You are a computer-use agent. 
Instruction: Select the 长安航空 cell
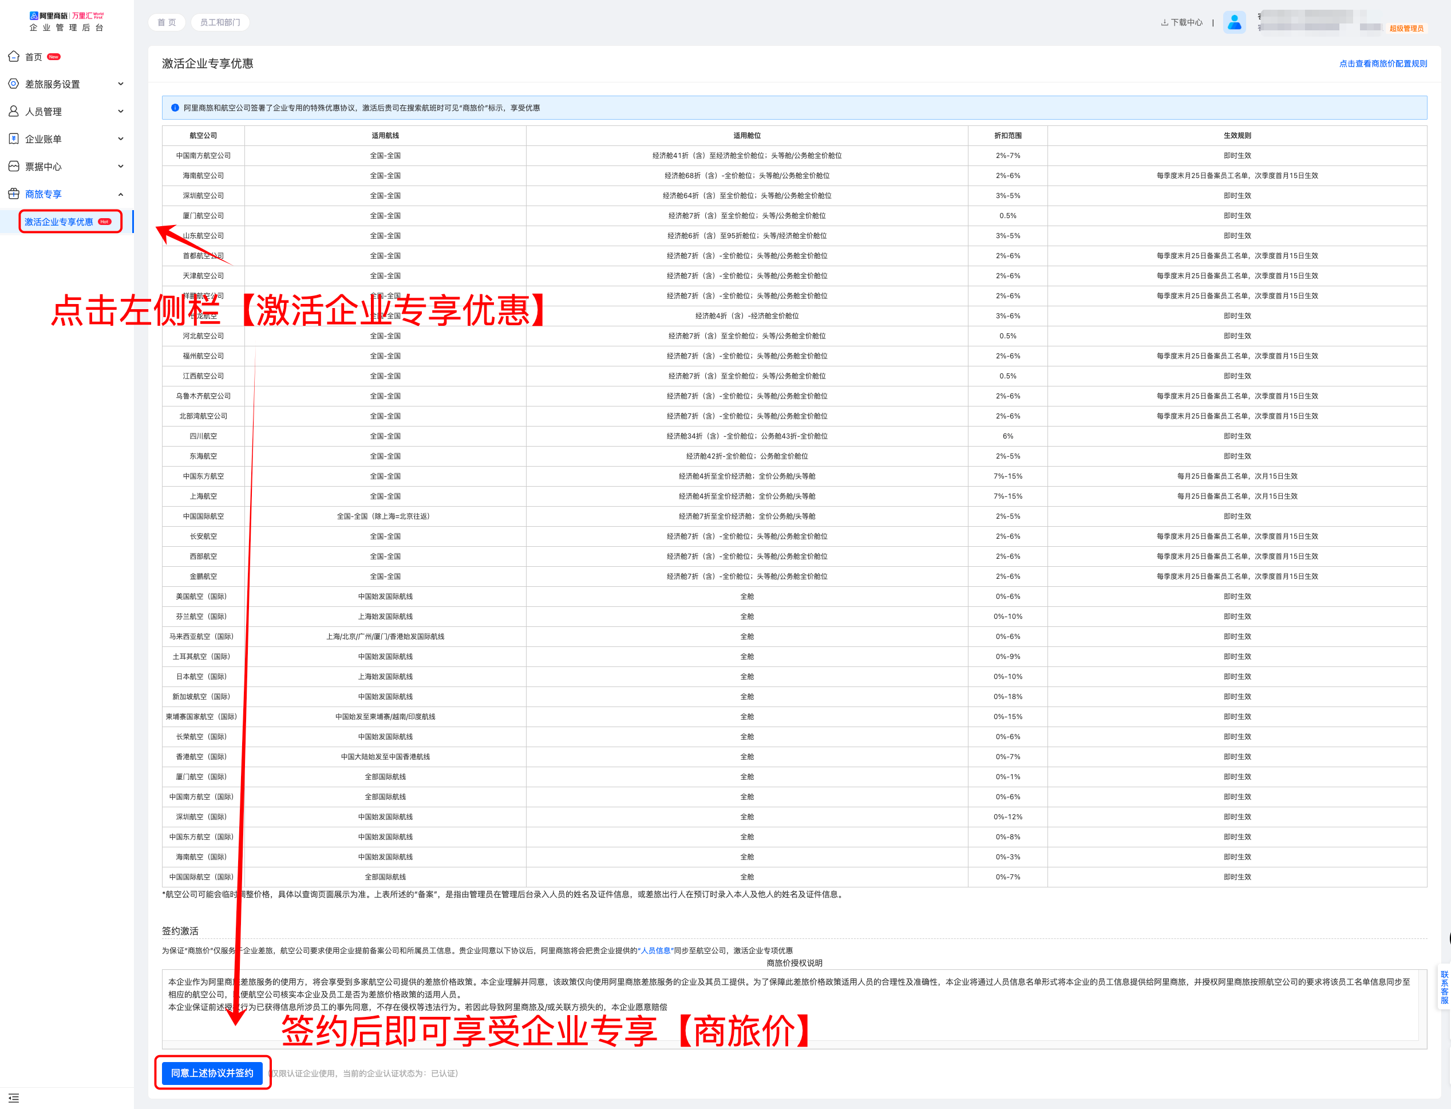coord(203,536)
